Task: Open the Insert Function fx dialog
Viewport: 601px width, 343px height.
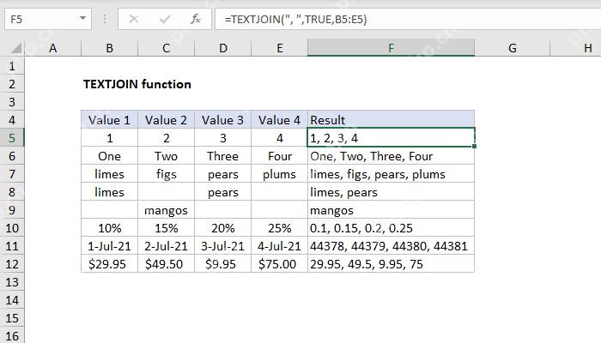Action: click(196, 19)
